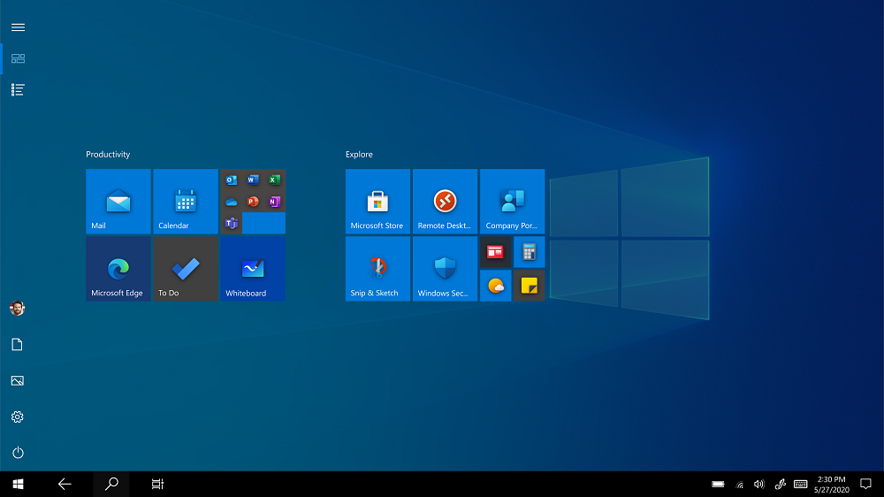Open the small red News tile
This screenshot has width=884, height=497.
tap(496, 252)
